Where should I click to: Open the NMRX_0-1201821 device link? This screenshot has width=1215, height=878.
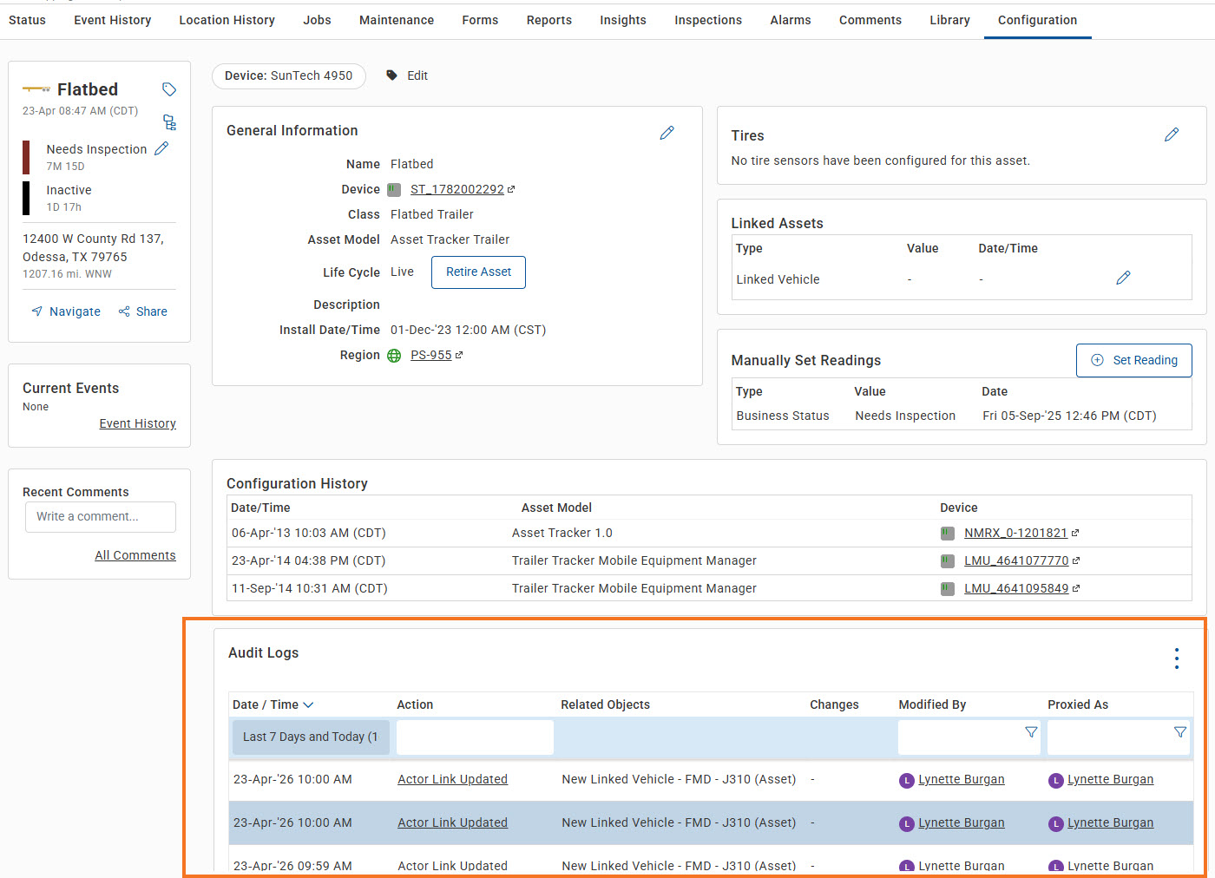point(1015,533)
